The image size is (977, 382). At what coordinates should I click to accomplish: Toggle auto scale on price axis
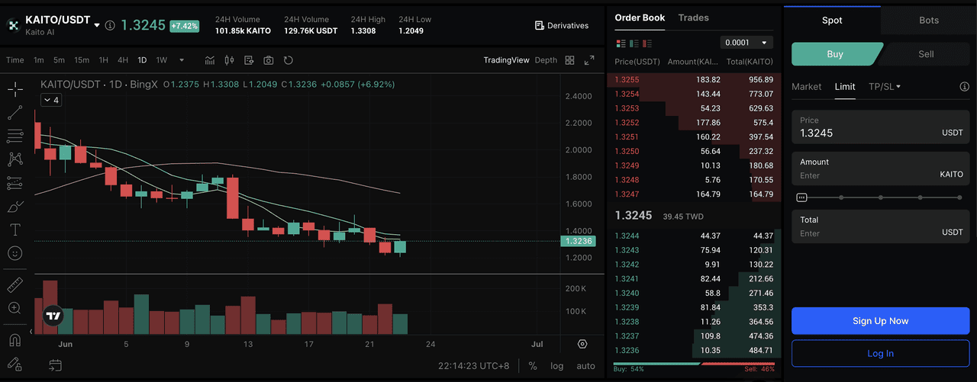click(x=585, y=366)
